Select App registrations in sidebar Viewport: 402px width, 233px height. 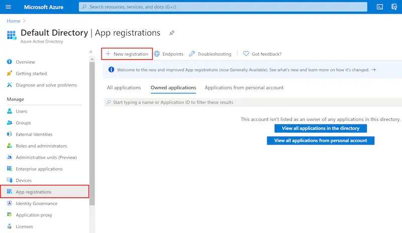[45, 191]
